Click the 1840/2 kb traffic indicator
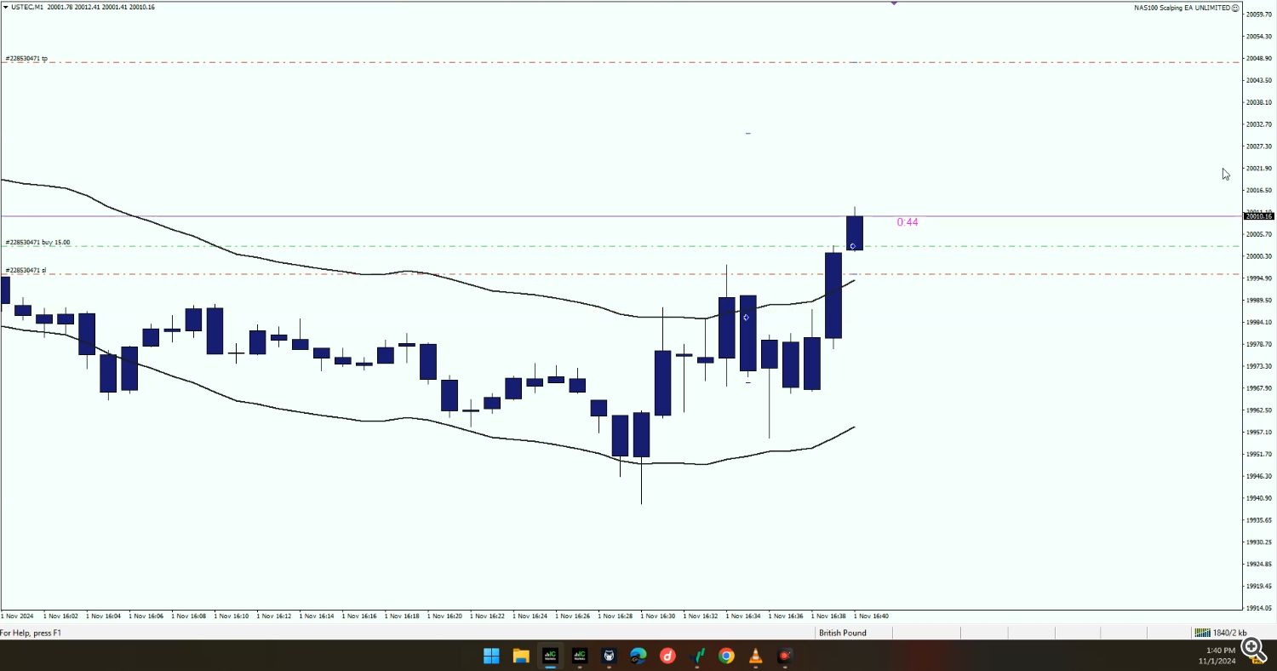The height and width of the screenshot is (671, 1277). click(x=1230, y=633)
